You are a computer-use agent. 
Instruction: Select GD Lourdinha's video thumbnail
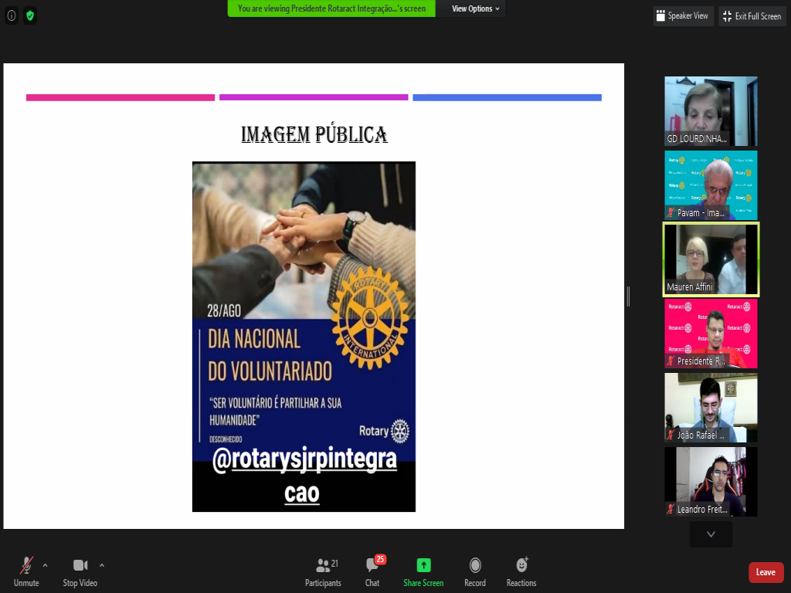tap(711, 111)
